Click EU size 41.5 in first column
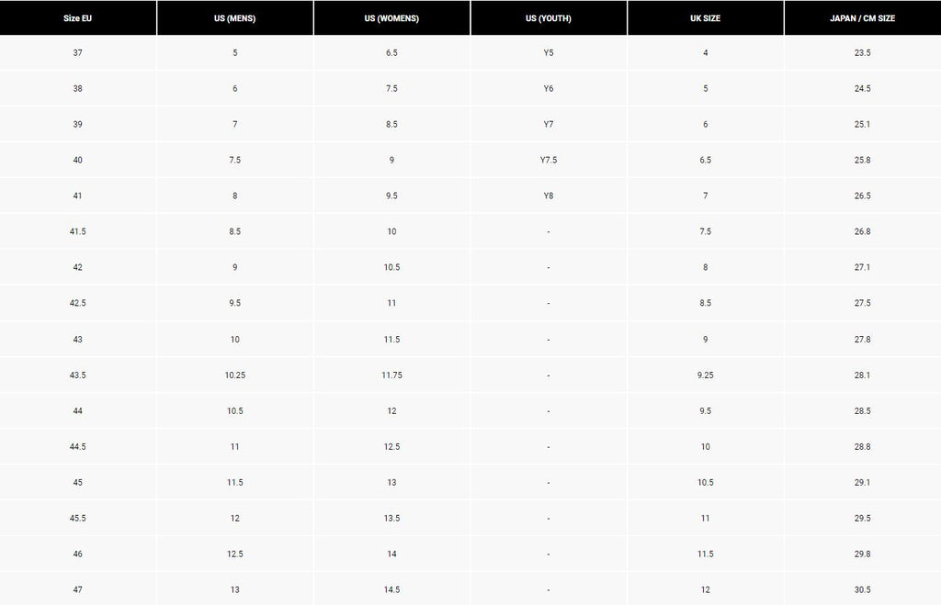Viewport: 941px width, 605px height. tap(77, 232)
